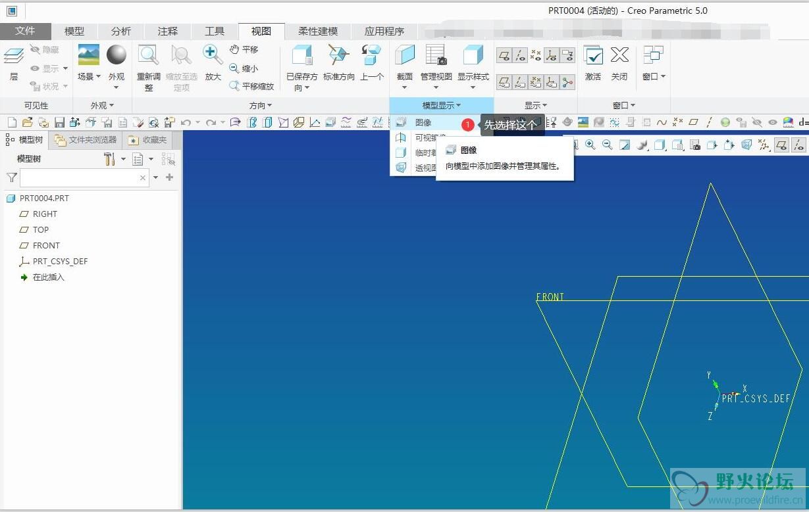Image resolution: width=809 pixels, height=512 pixels.
Task: Switch to the Model (模型) ribbon tab
Action: click(74, 31)
